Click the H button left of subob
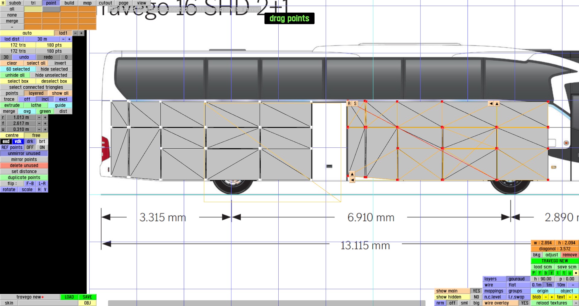579x306 pixels. (3, 3)
